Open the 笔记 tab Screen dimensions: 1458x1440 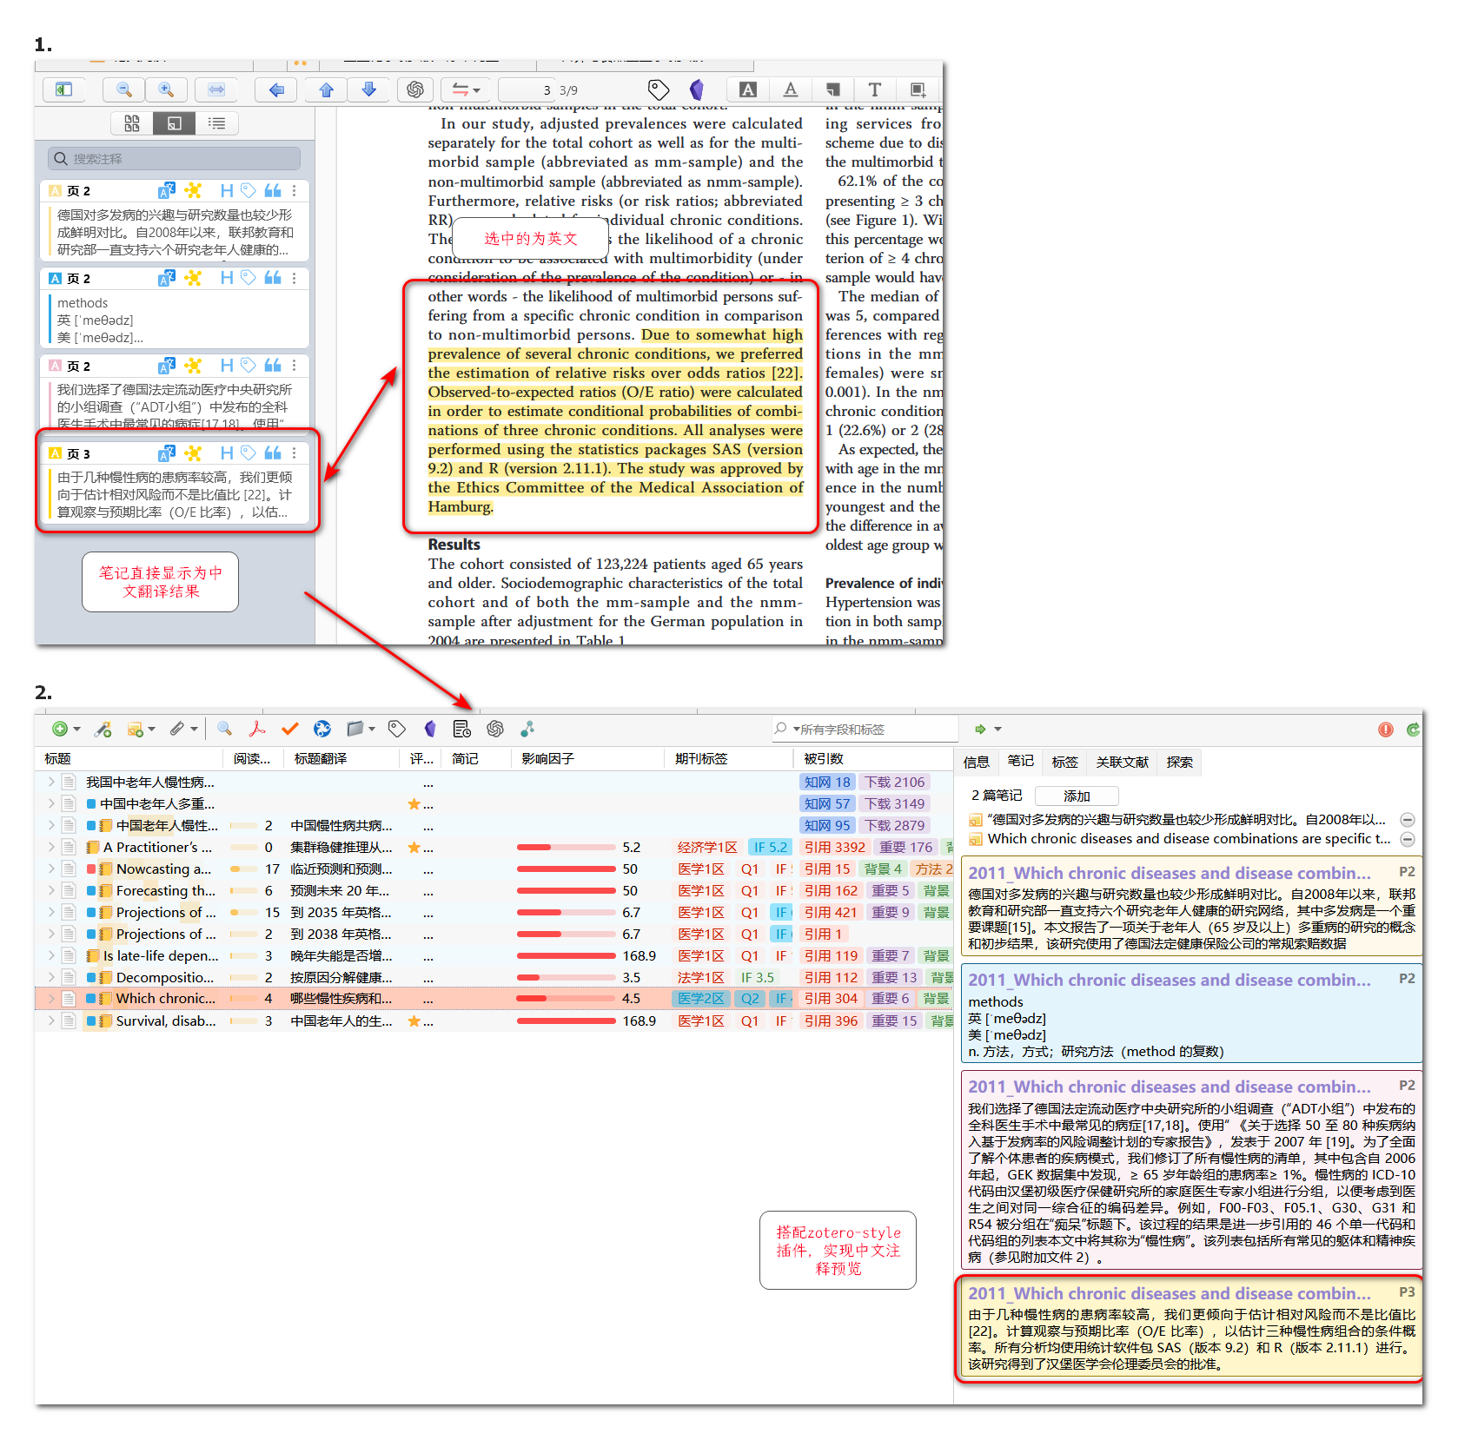click(1021, 762)
